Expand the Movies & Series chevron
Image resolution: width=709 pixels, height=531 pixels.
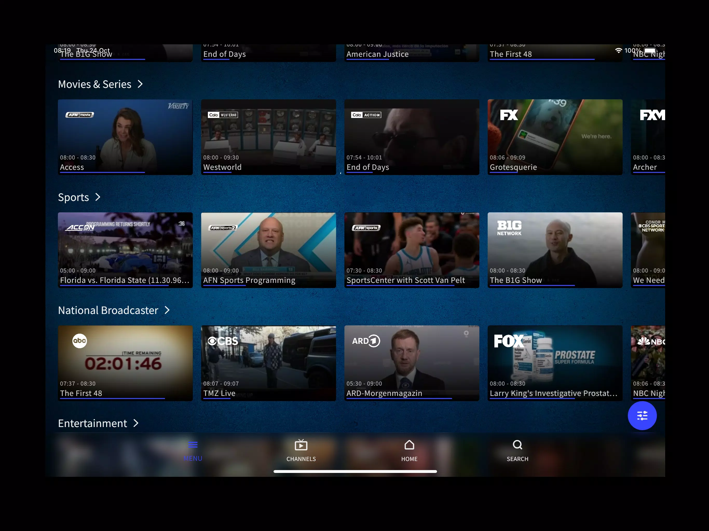point(140,84)
